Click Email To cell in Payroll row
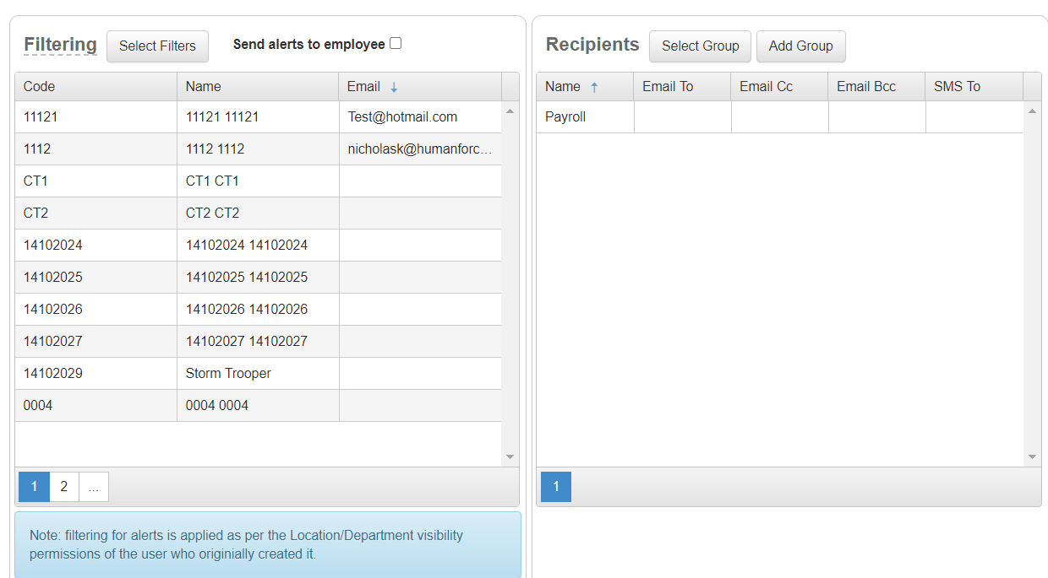The width and height of the screenshot is (1048, 578). coord(682,117)
